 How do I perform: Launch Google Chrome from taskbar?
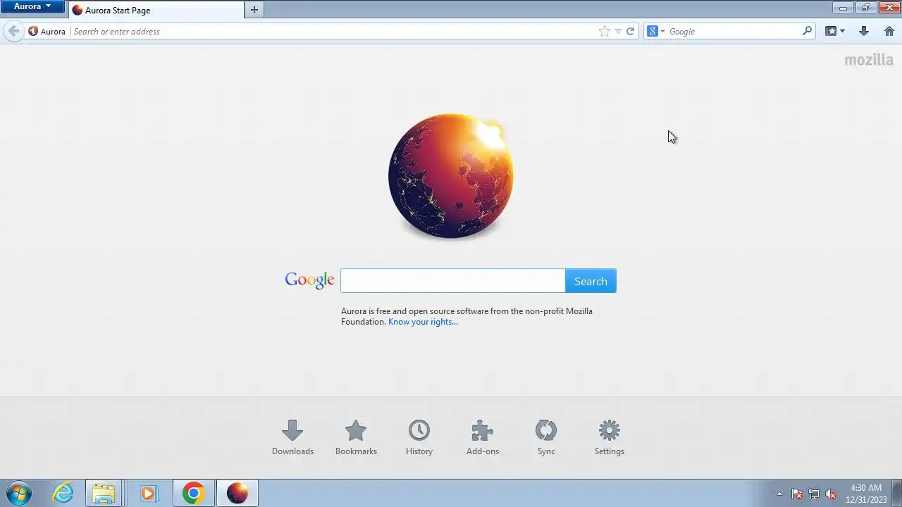click(x=194, y=493)
